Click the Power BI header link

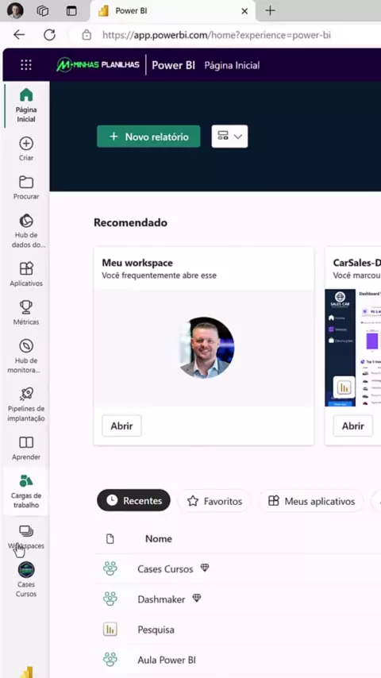[x=173, y=65]
